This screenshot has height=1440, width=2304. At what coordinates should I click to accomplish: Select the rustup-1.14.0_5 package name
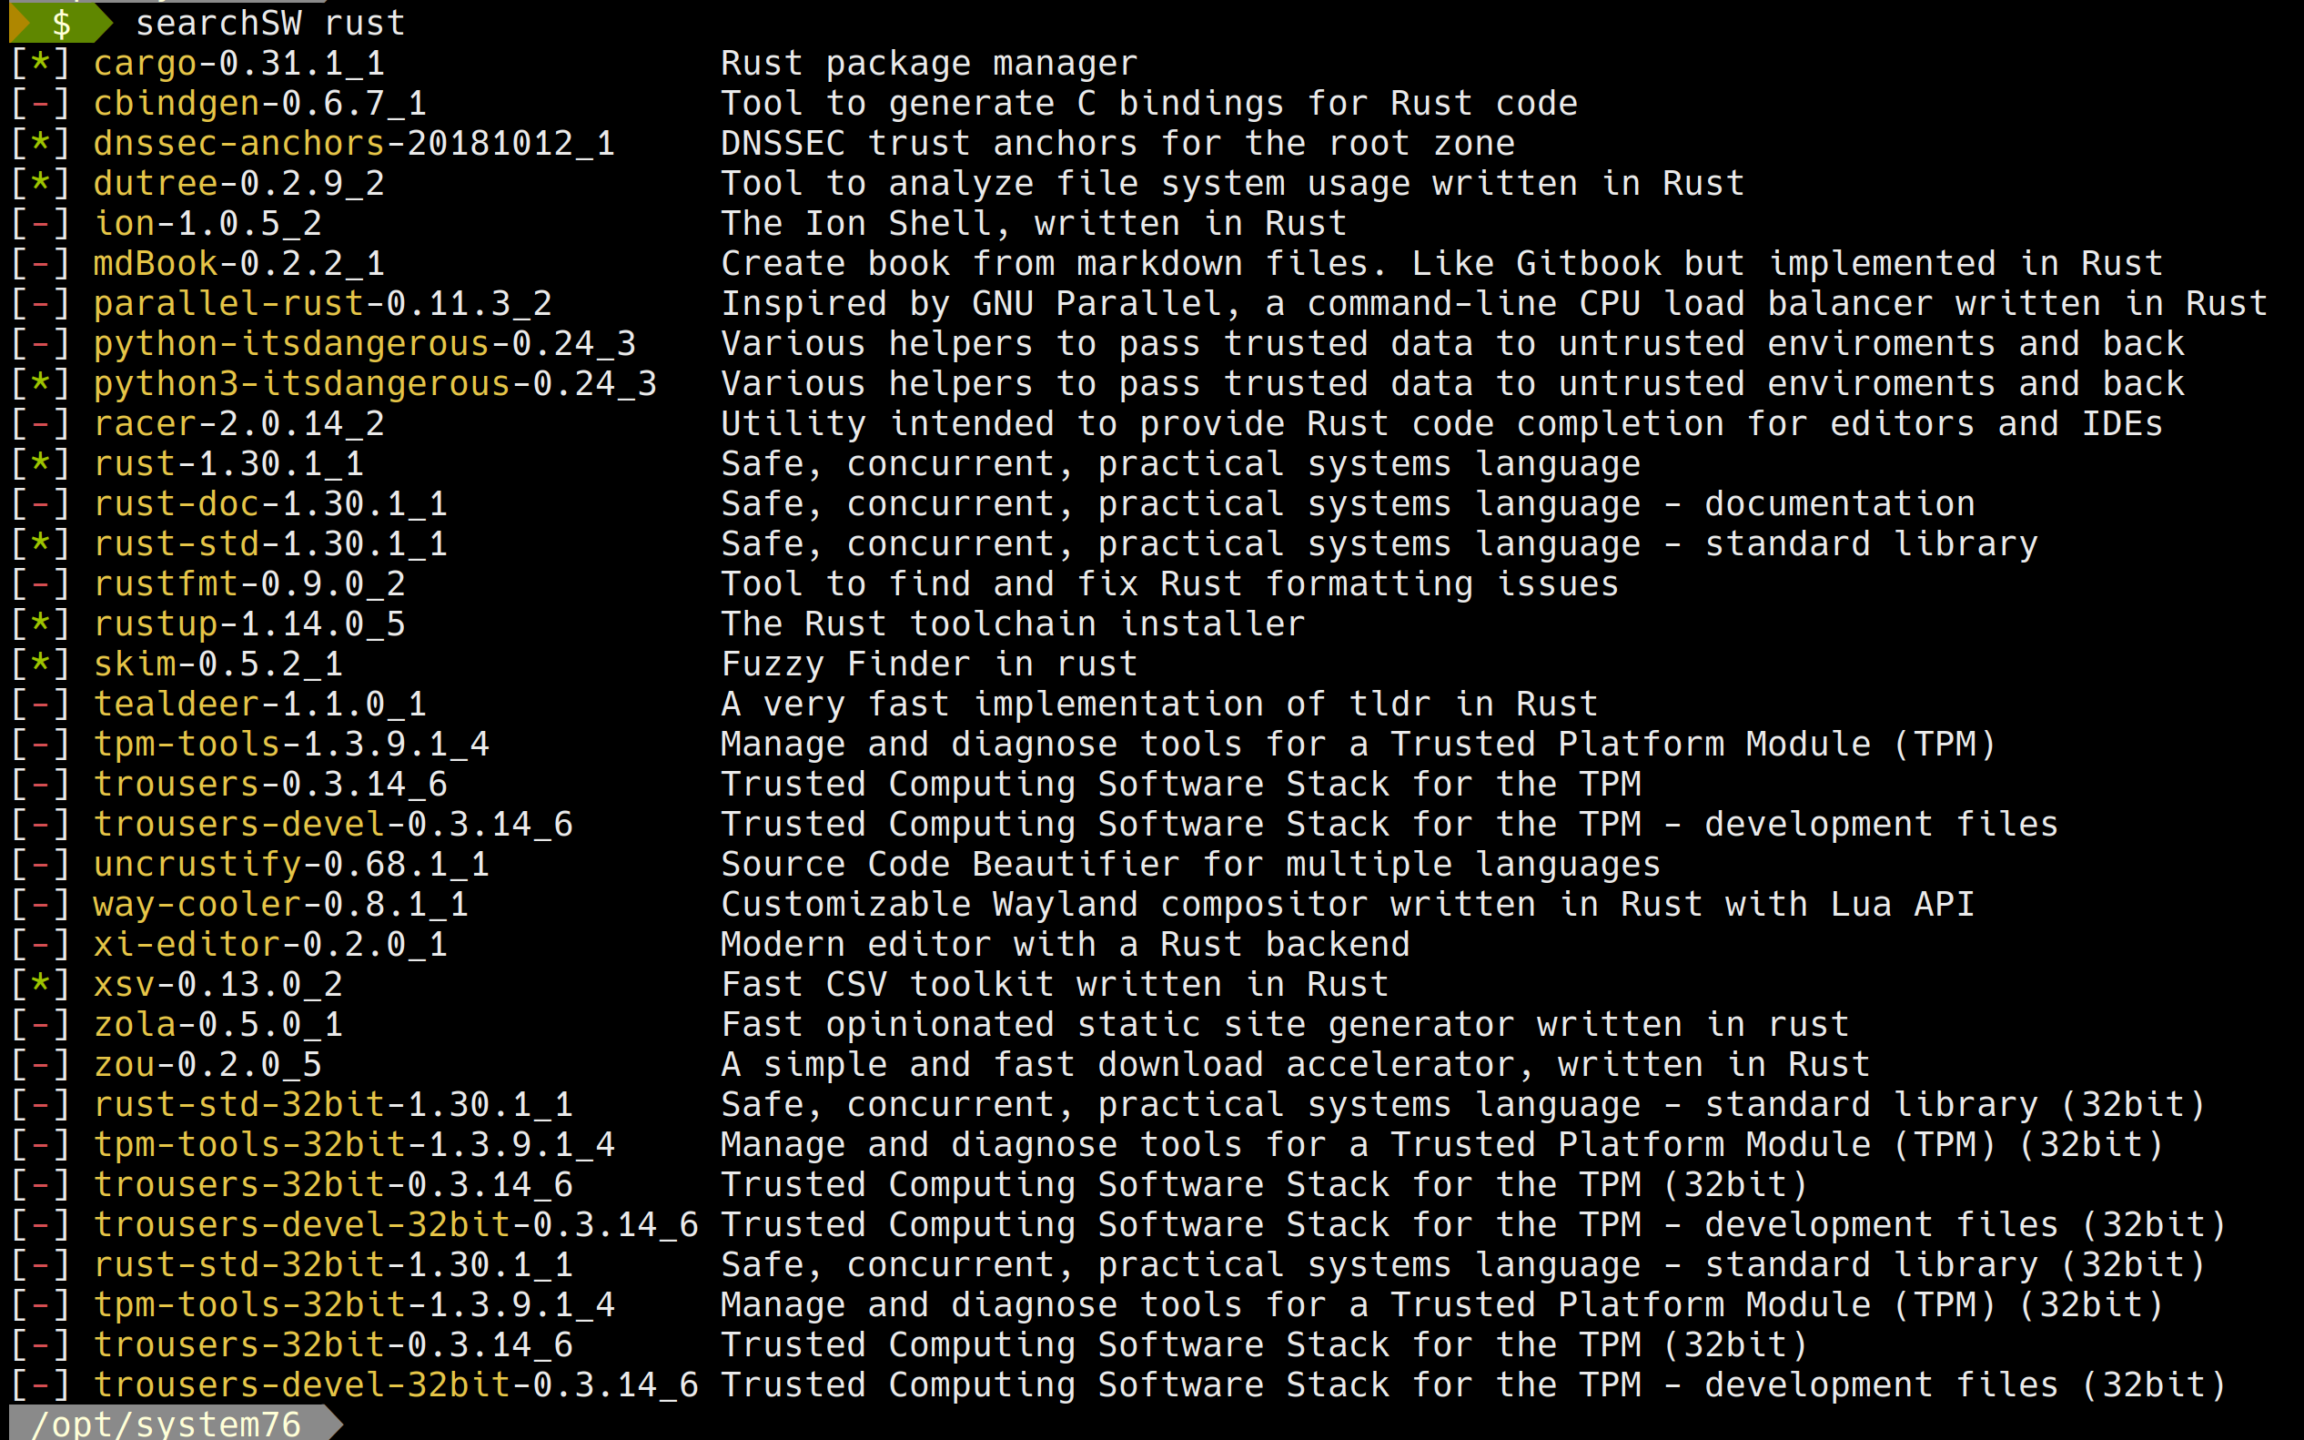(249, 624)
